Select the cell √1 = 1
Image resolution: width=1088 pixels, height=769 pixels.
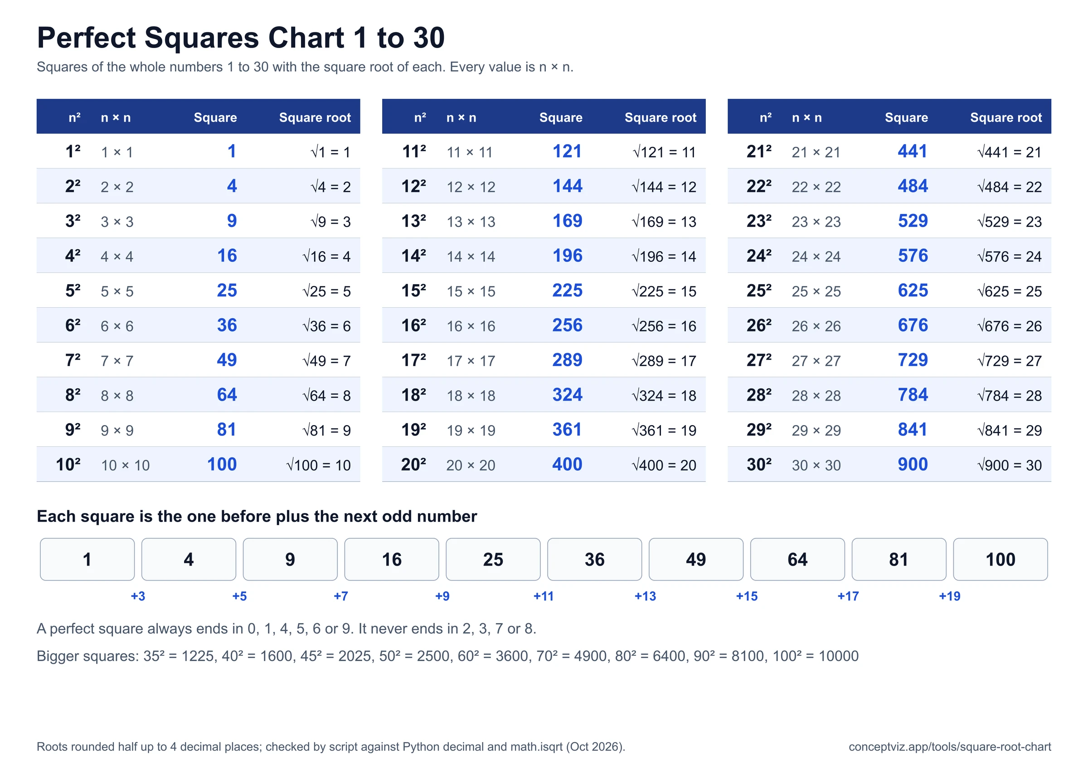(330, 152)
